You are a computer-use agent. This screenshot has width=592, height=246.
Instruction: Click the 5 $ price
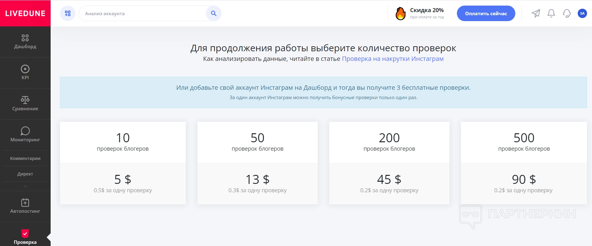pos(123,179)
